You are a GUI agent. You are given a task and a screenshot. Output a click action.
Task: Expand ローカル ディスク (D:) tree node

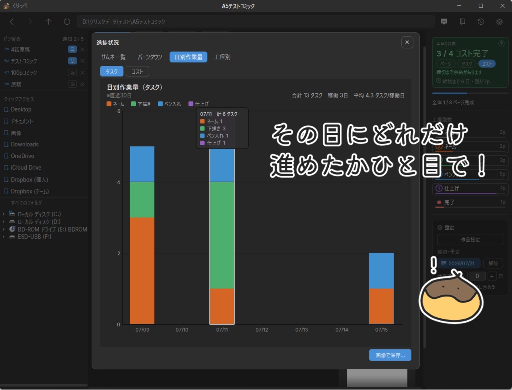[3, 222]
